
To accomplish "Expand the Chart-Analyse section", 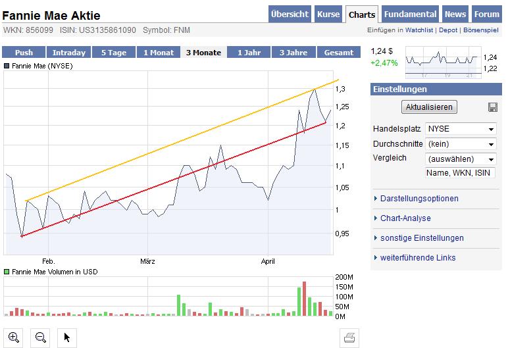I will coord(405,218).
